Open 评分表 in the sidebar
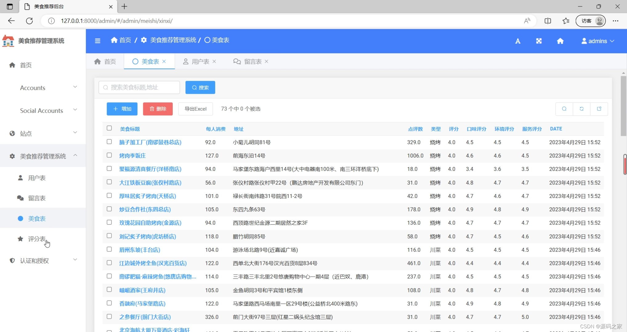The image size is (627, 332). pyautogui.click(x=37, y=239)
